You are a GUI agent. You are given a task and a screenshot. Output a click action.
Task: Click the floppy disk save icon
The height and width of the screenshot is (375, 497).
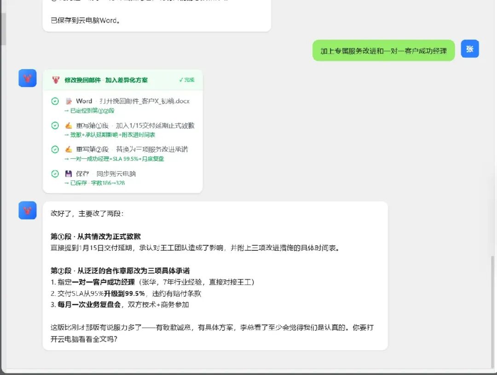(69, 174)
